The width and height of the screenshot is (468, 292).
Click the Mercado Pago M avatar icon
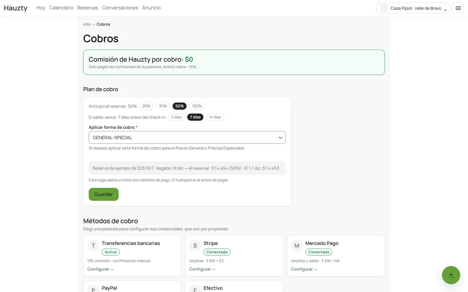coord(297,246)
